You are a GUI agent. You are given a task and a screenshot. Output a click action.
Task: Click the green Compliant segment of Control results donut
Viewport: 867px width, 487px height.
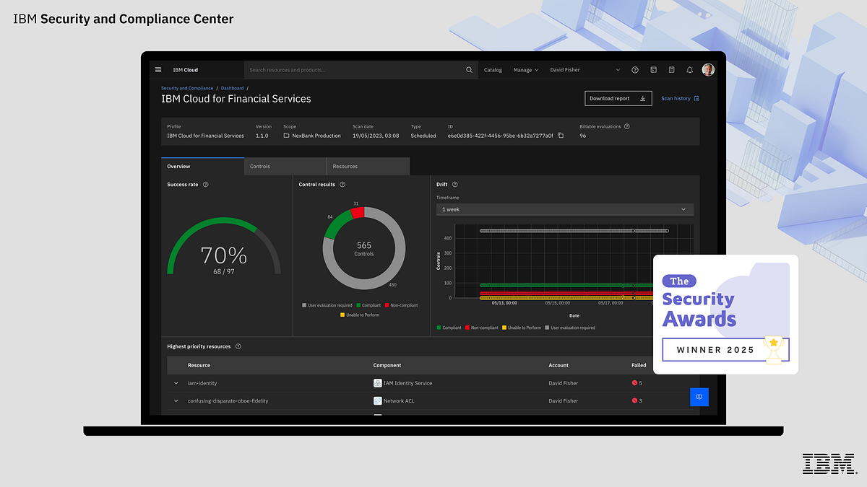pos(336,225)
